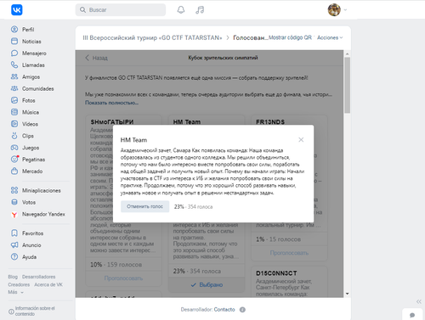Click the Clips sidebar icon

[x=14, y=136]
